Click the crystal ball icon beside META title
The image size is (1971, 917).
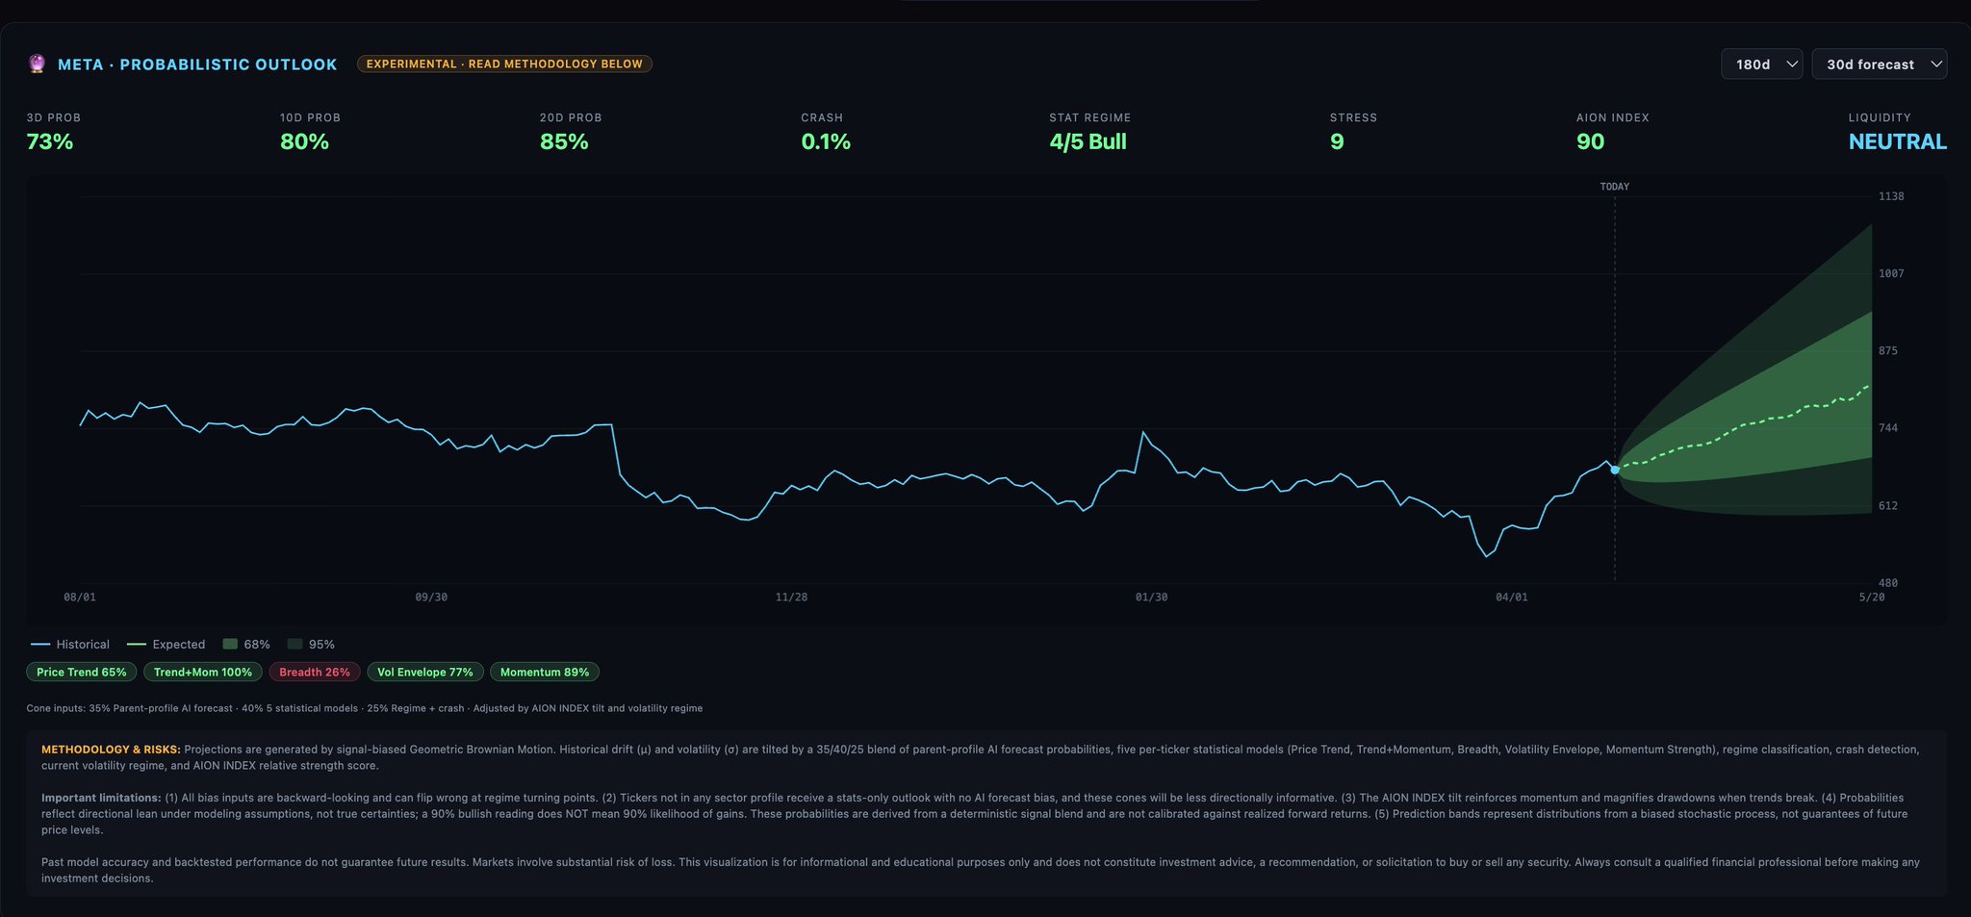(x=37, y=64)
